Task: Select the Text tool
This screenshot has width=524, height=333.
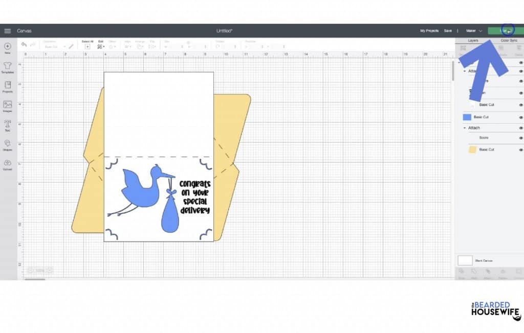Action: pos(8,125)
